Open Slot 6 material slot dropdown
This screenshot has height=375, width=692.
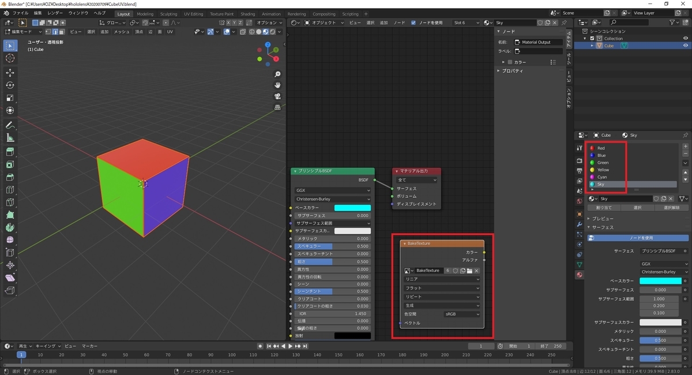tap(466, 22)
